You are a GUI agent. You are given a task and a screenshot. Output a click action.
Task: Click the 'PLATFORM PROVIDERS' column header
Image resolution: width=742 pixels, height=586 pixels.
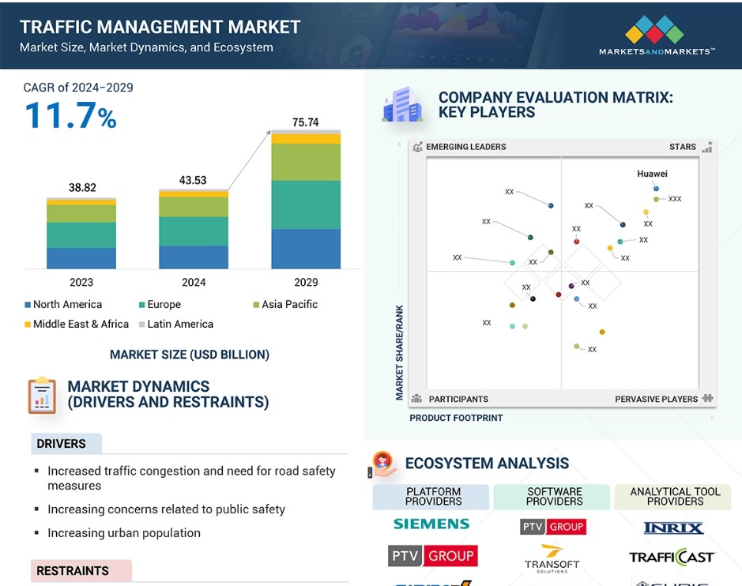pos(433,497)
